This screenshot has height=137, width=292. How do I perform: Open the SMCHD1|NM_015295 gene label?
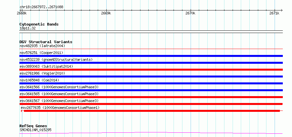tap(35, 130)
